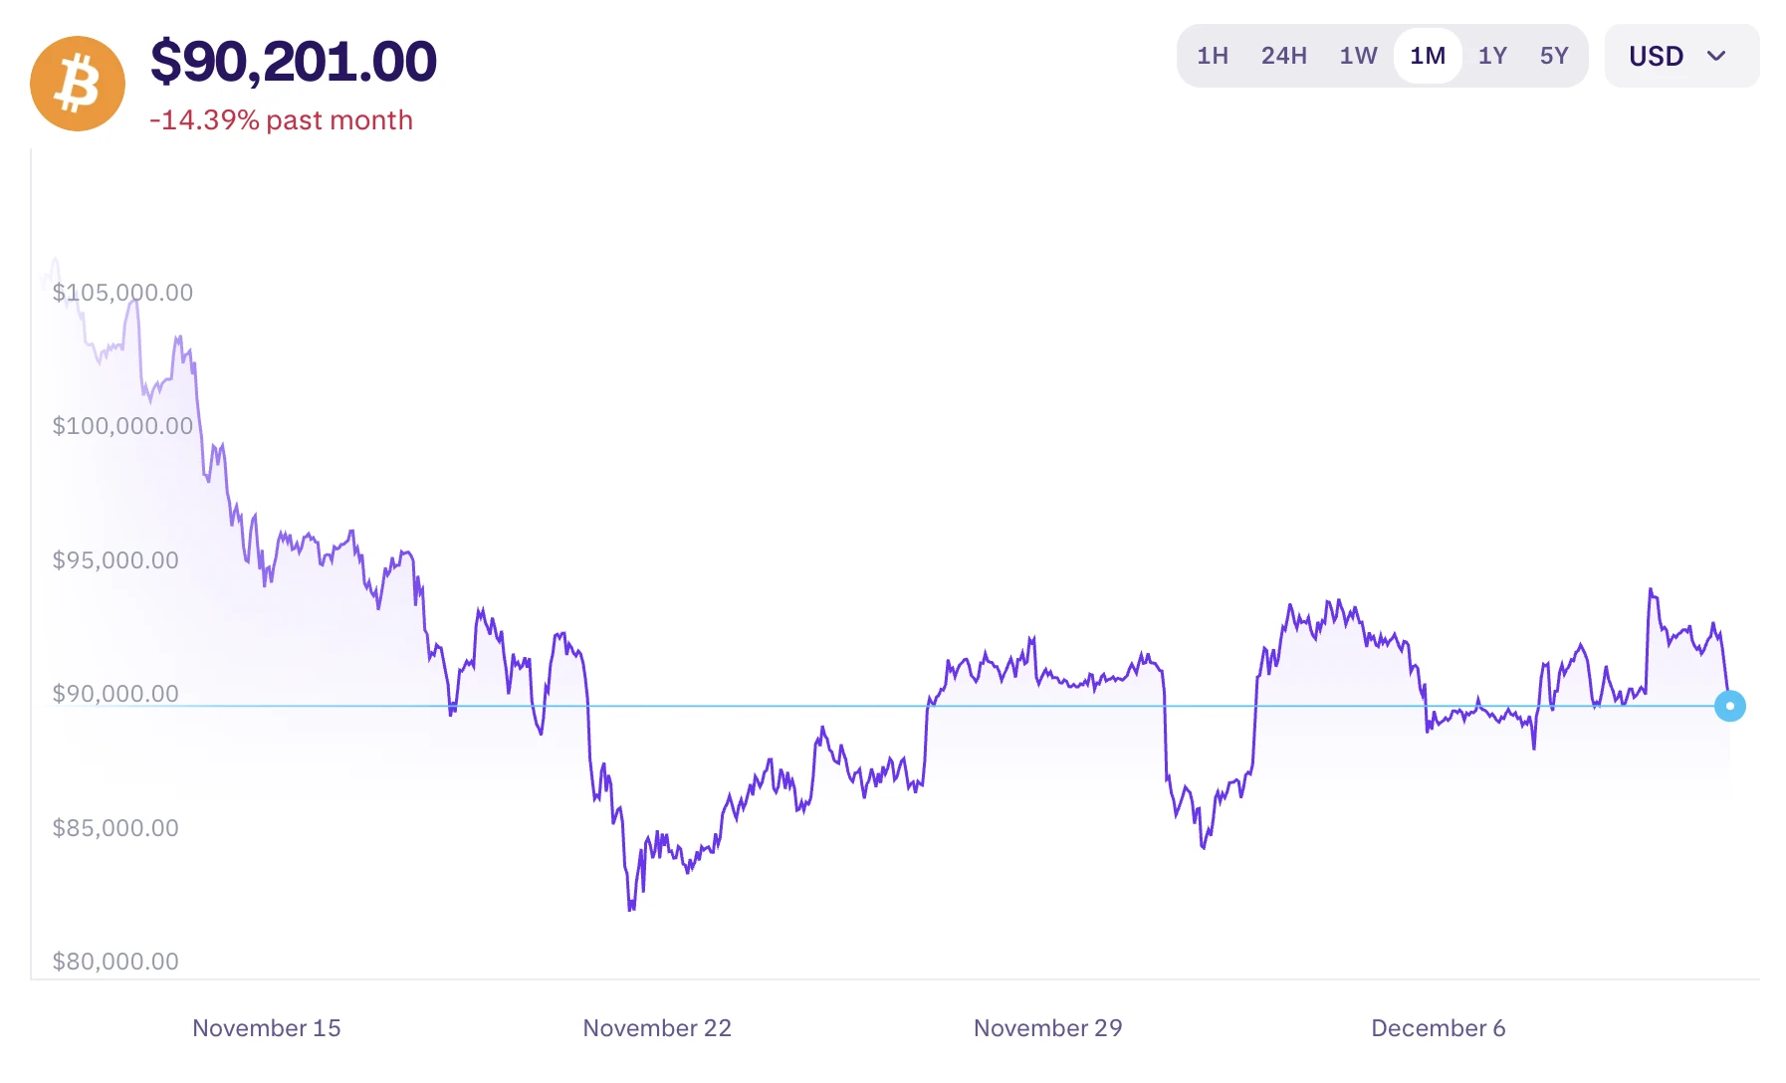
Task: Click the -14.39% past month label
Action: click(281, 120)
